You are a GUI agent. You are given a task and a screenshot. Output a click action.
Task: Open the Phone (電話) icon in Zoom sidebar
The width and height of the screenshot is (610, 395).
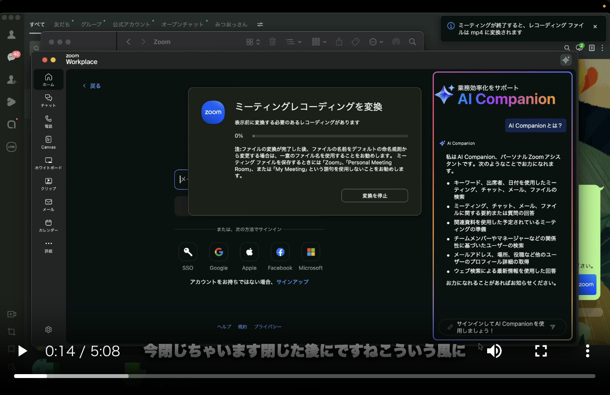pos(49,121)
